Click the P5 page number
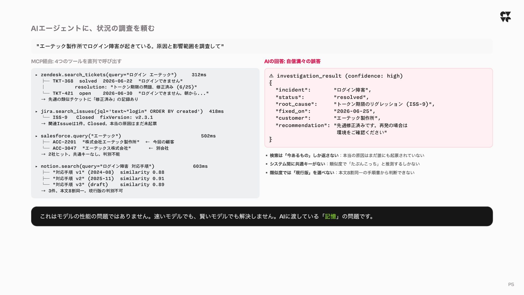The height and width of the screenshot is (295, 524). pos(511,285)
